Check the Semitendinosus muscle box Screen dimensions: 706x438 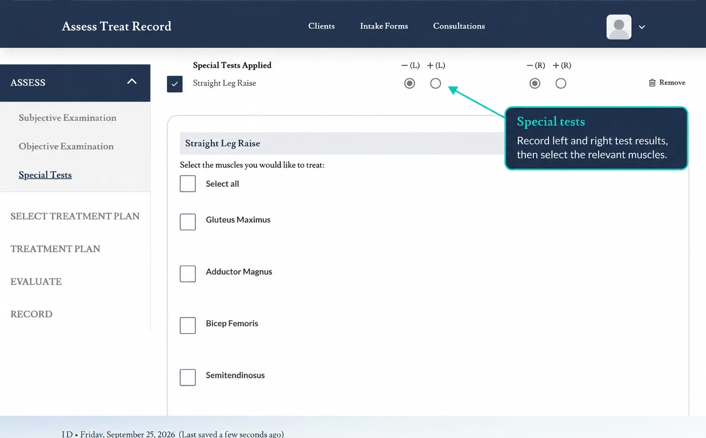[x=188, y=377]
